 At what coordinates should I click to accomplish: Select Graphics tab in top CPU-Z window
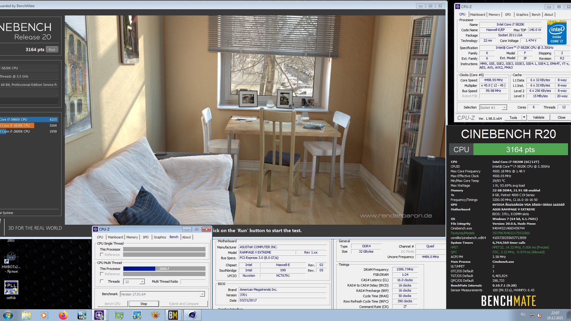[522, 15]
